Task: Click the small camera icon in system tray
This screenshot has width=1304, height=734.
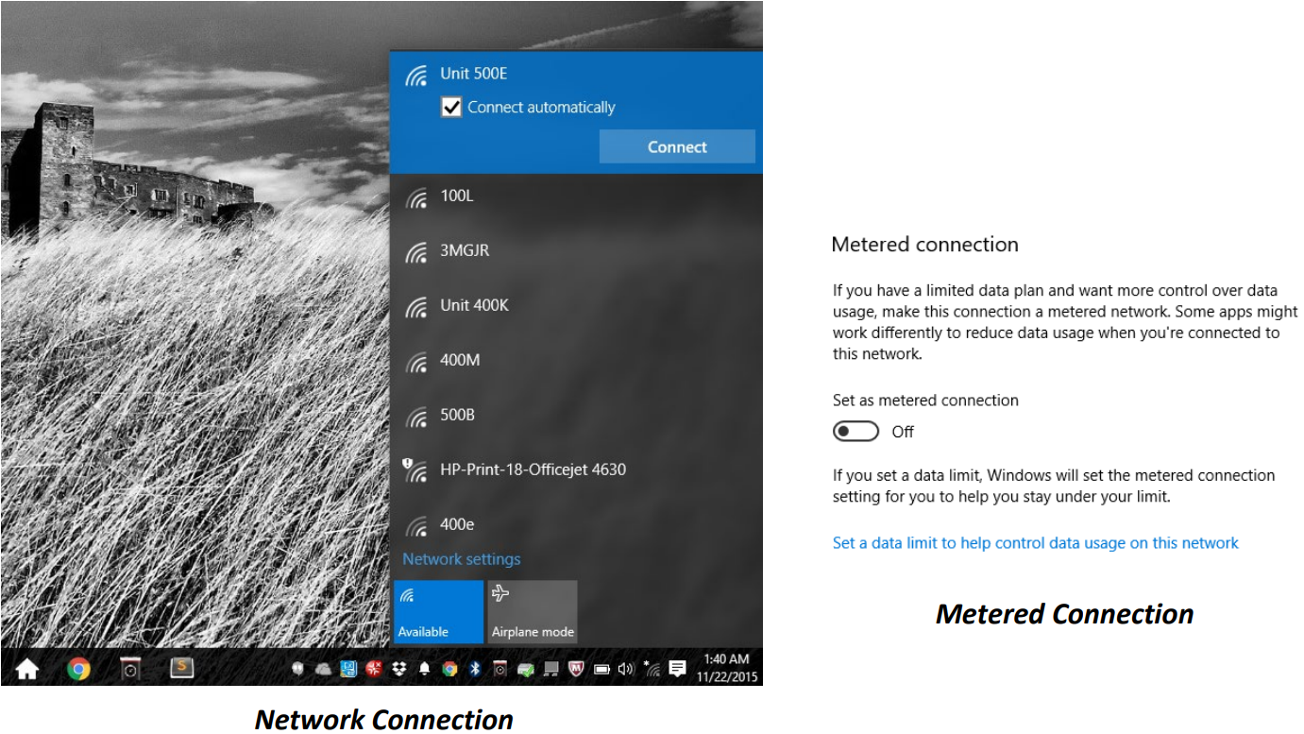Action: pos(500,669)
